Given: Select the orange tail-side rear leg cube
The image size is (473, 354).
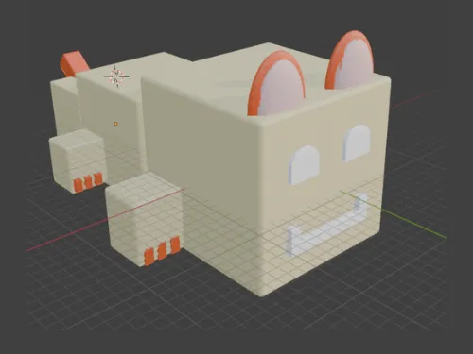Looking at the screenshot, I should pos(78,160).
